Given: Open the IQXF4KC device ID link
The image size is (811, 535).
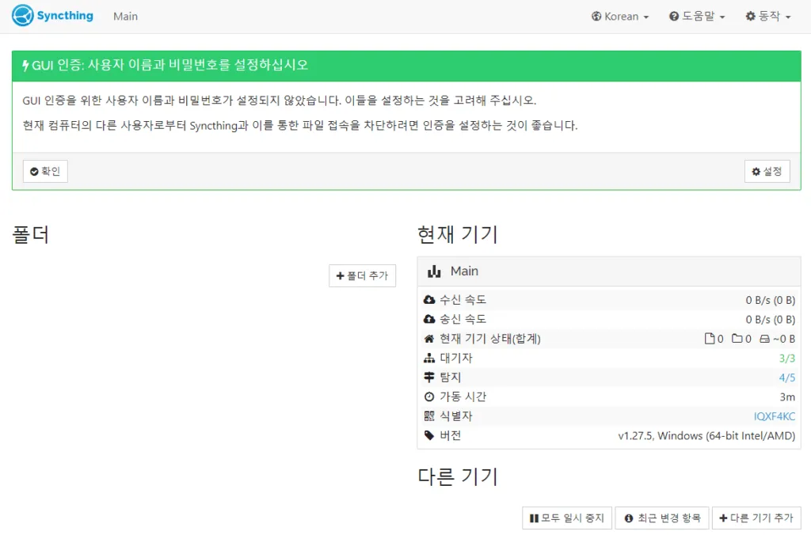Looking at the screenshot, I should [775, 416].
